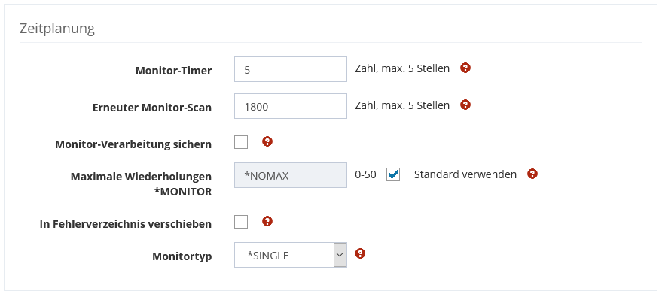Click the bold Monitor-Timer label
The image size is (662, 294).
tap(173, 71)
